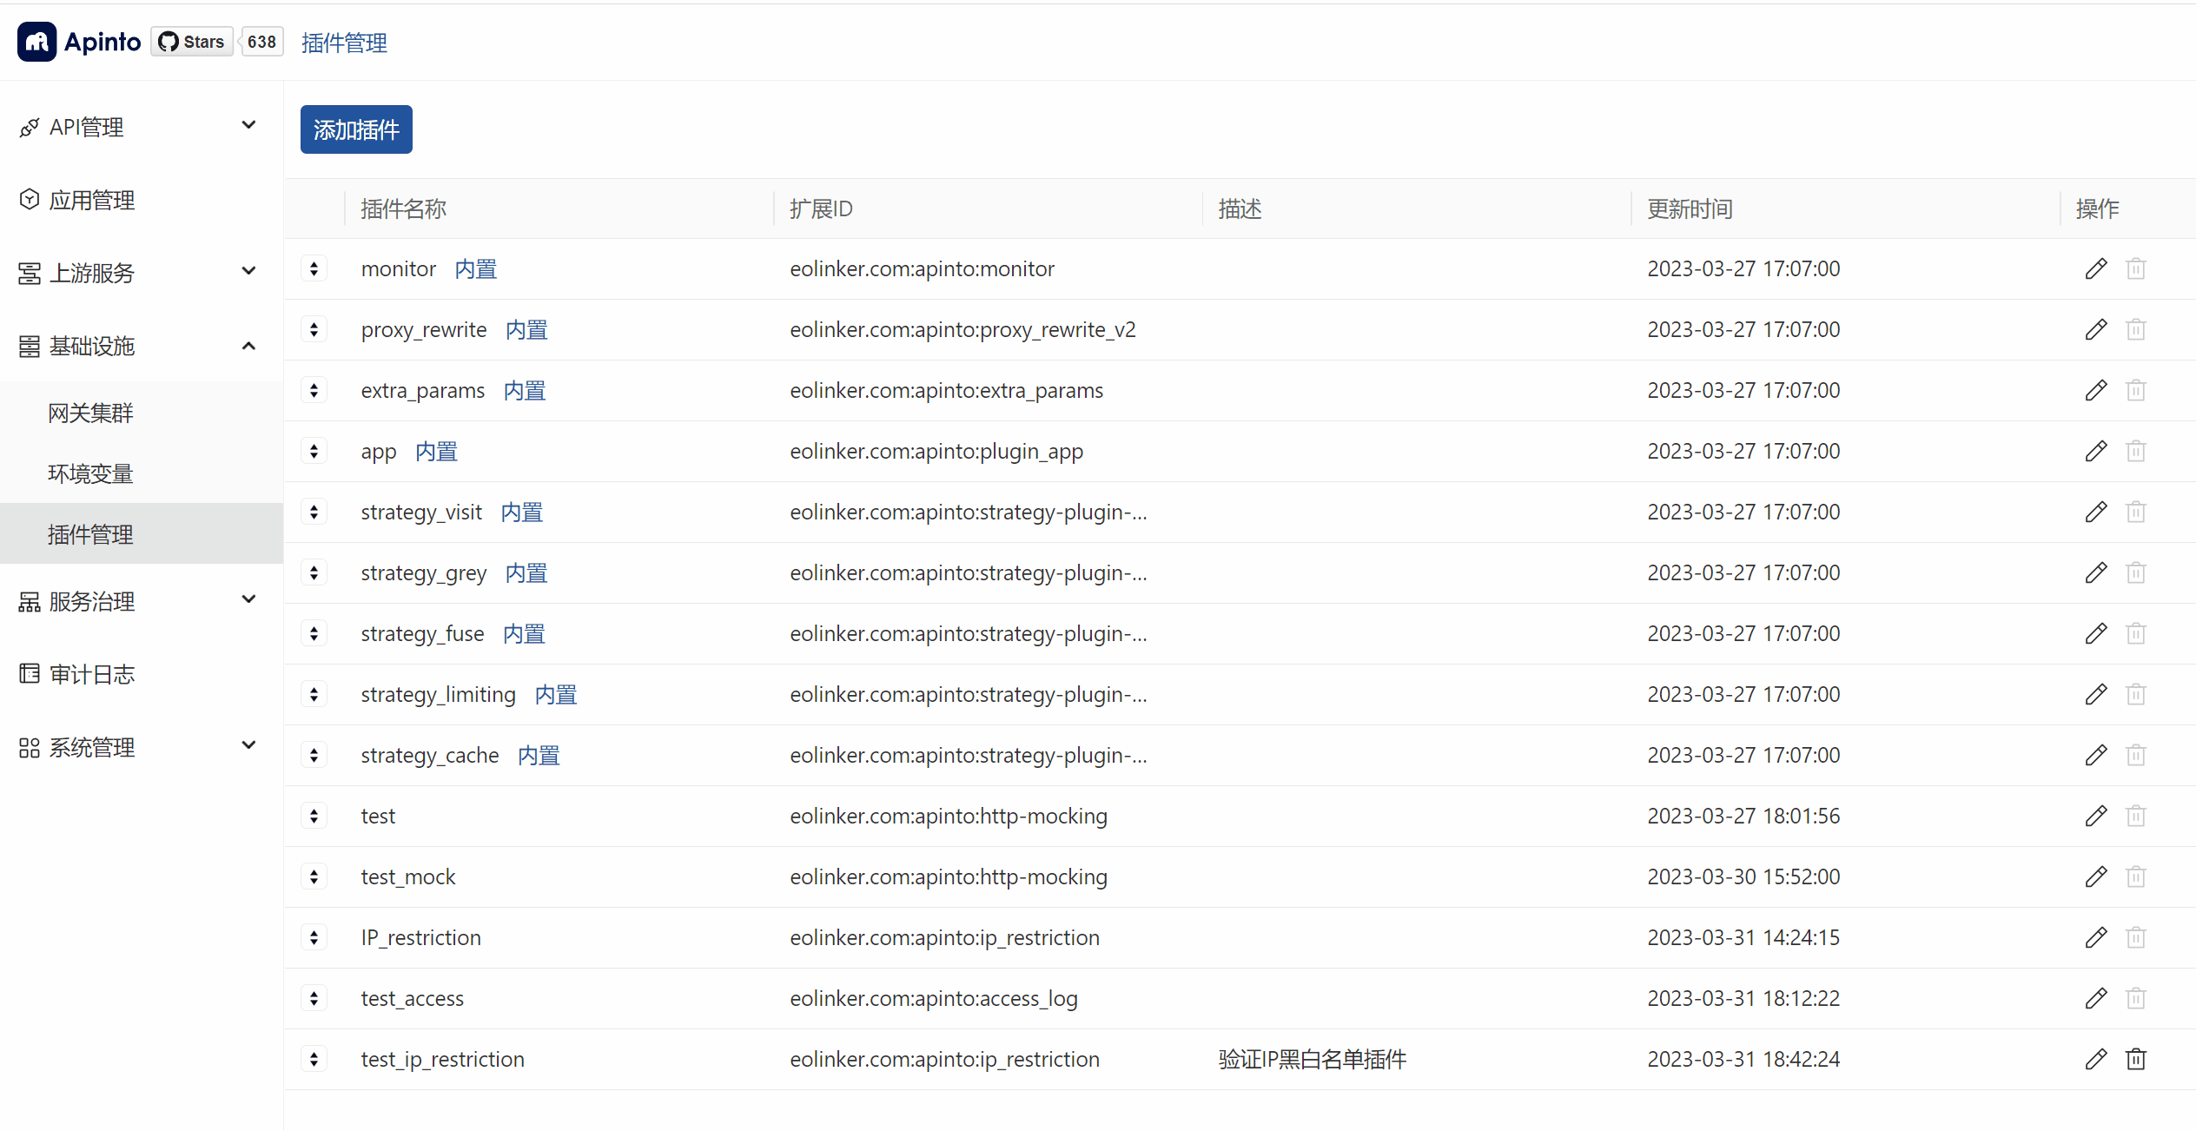The width and height of the screenshot is (2196, 1131).
Task: Collapse the 基础设施 menu section
Action: tap(139, 346)
